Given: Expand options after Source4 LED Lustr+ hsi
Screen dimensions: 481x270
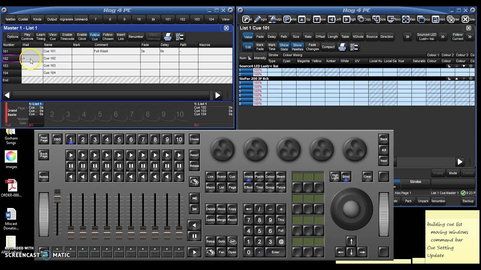Looking at the screenshot, I should [443, 37].
